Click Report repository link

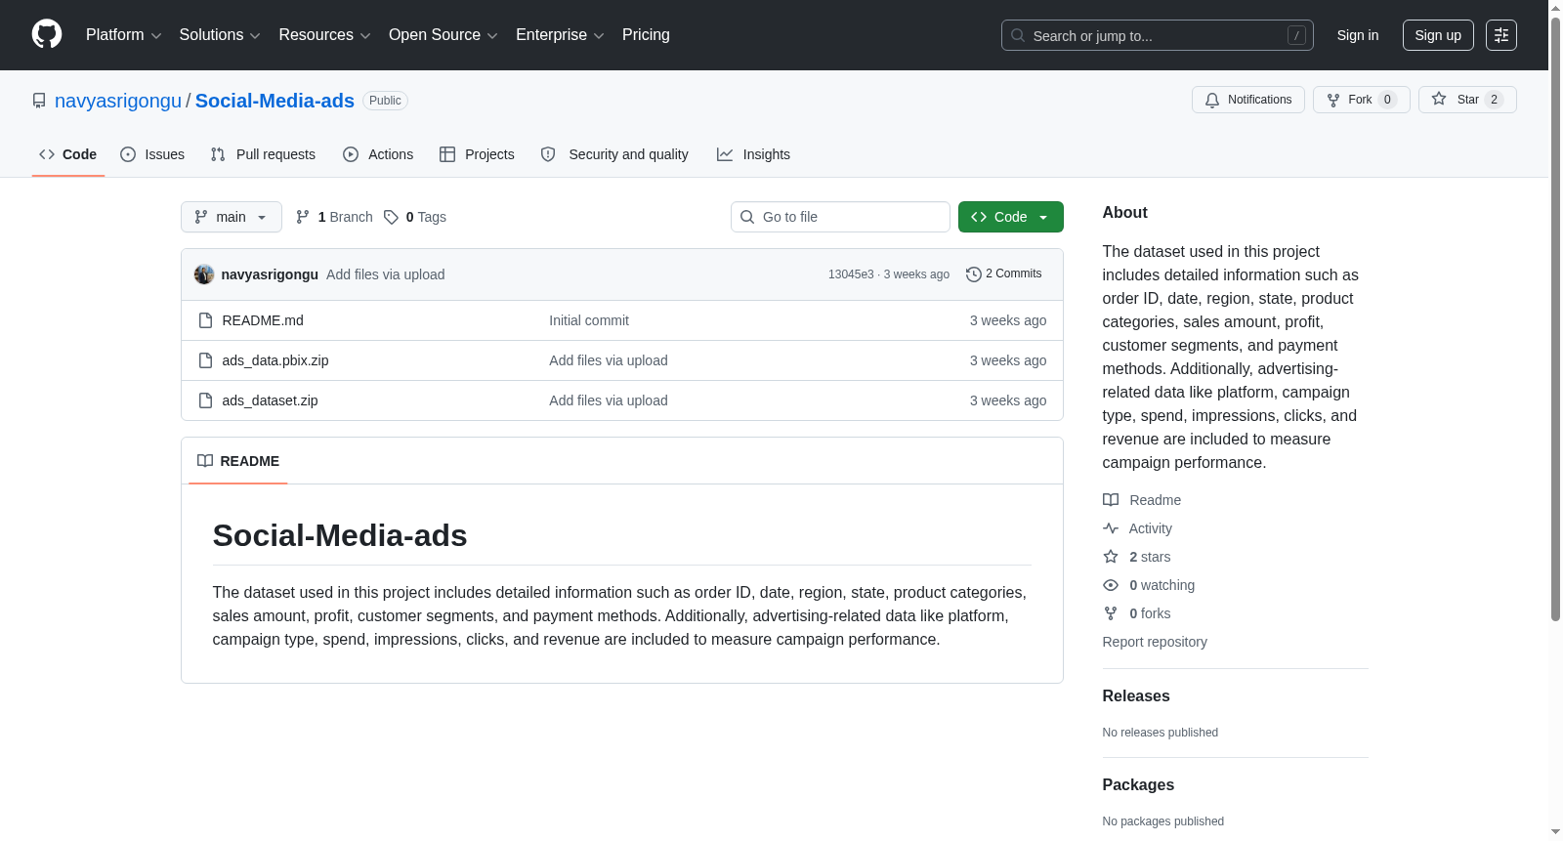1155,642
